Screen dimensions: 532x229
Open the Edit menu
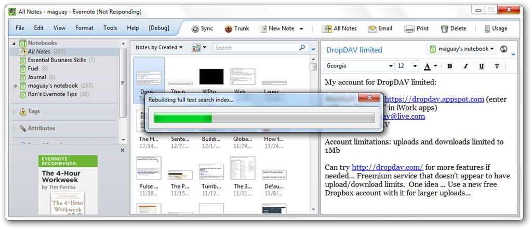(38, 28)
